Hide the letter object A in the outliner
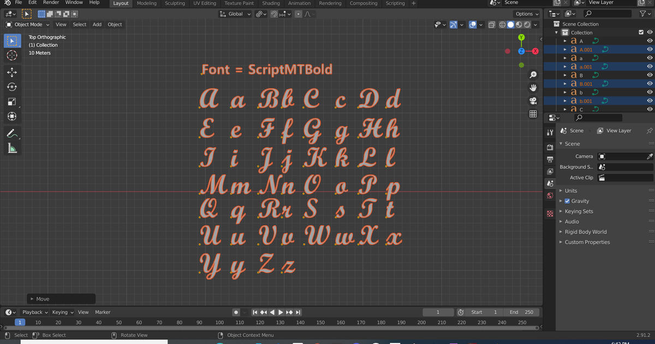 [x=650, y=40]
